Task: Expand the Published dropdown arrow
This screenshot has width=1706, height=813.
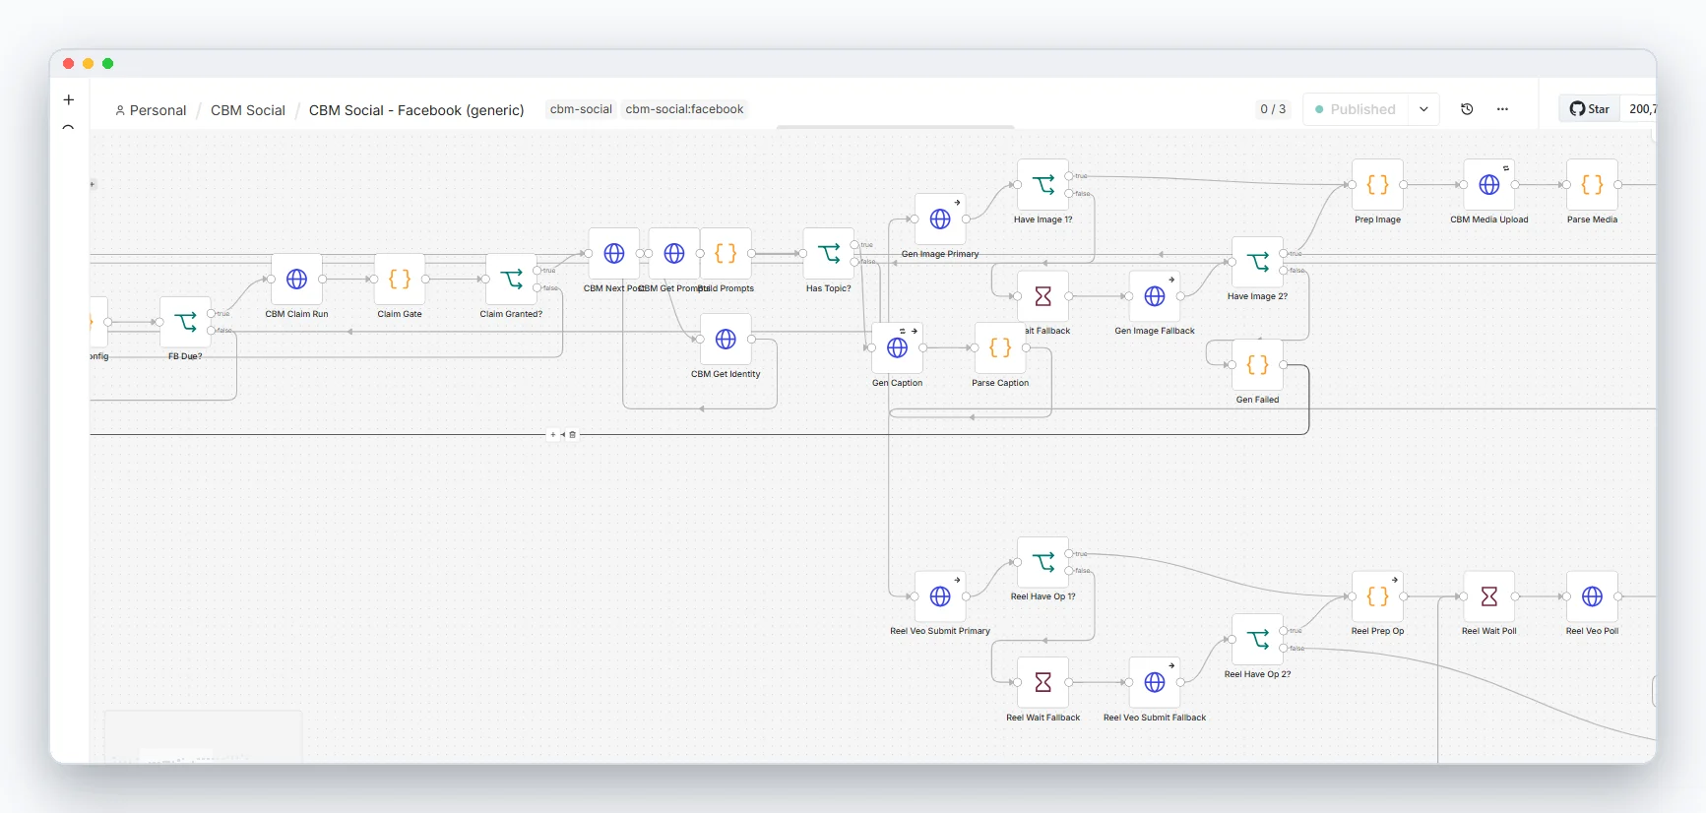Action: tap(1423, 109)
